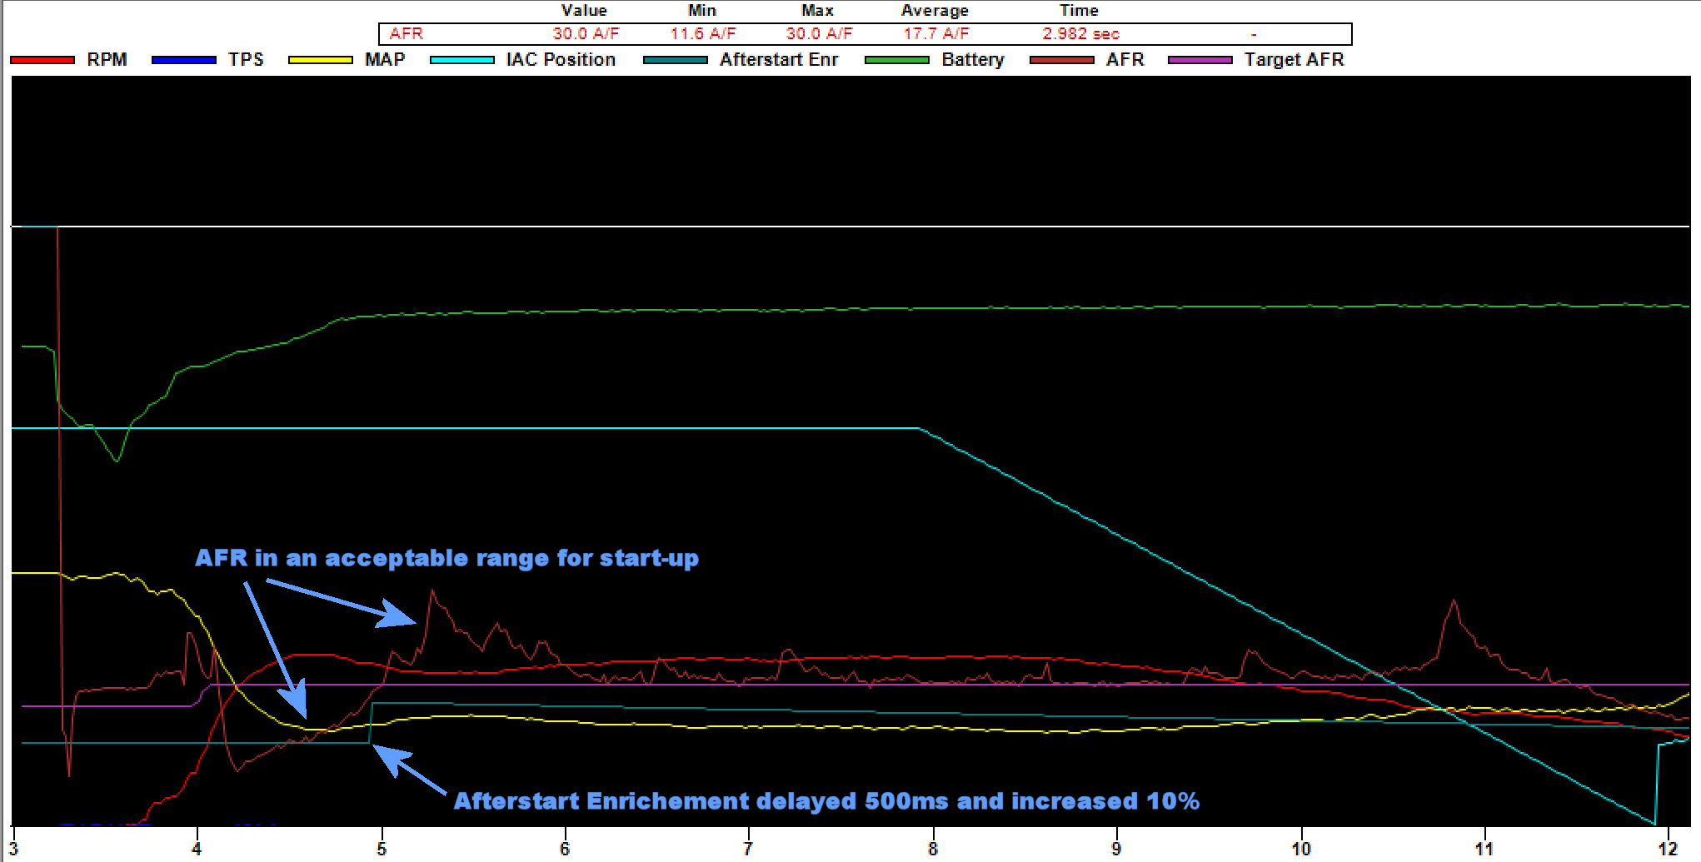This screenshot has height=862, width=1701.
Task: Click the AFR channel name in stats row
Action: pos(407,34)
